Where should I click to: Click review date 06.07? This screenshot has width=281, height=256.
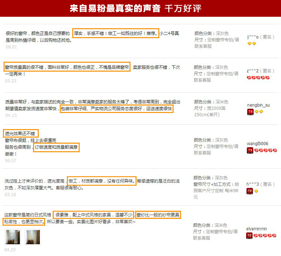11,160
